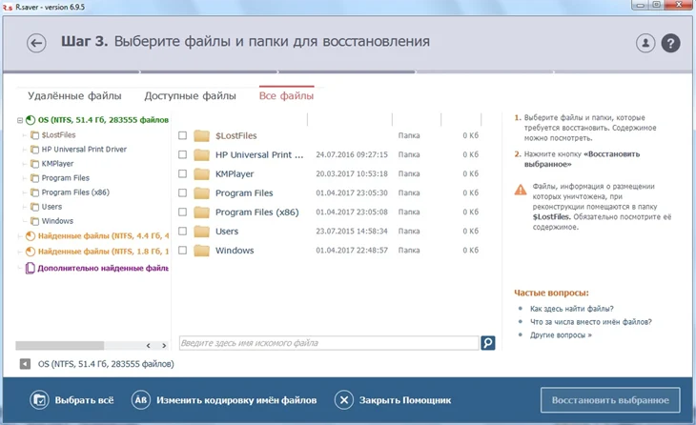
Task: Click KMPlayer folder icon in tree
Action: (34, 164)
